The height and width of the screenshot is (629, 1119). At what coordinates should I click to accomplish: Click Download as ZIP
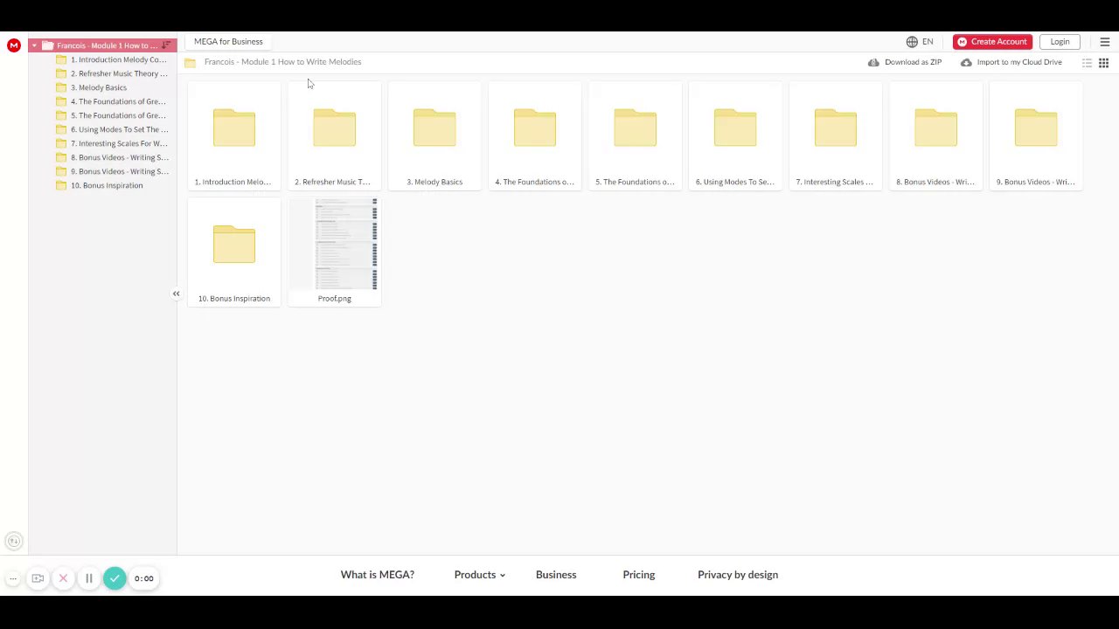905,63
